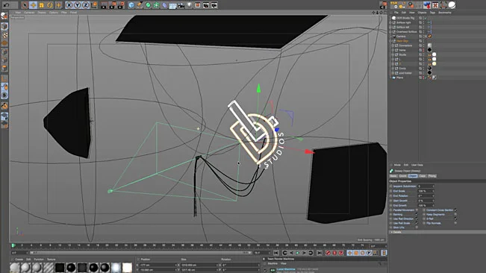Add a Camera object
Screen dimensions: 486x273
[181, 5]
